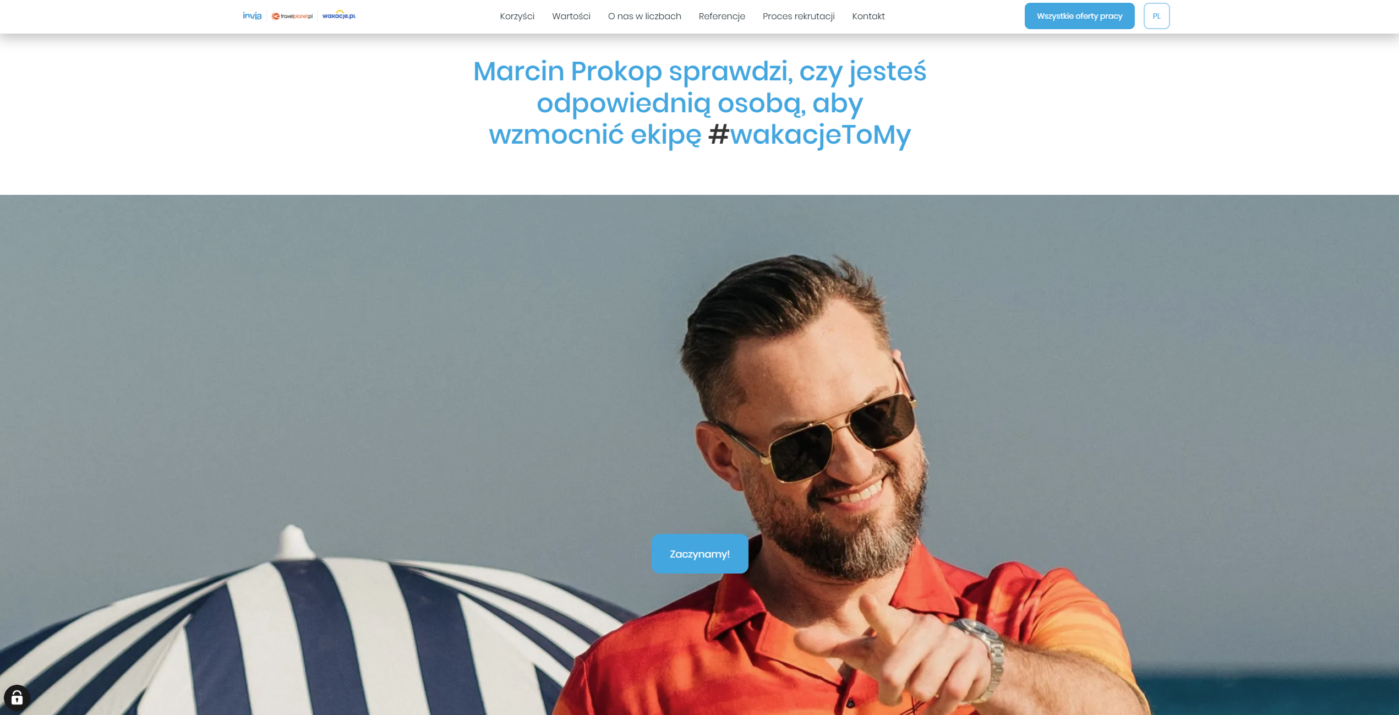Click the travelplanet.pl logo
This screenshot has width=1399, height=715.
(x=292, y=16)
